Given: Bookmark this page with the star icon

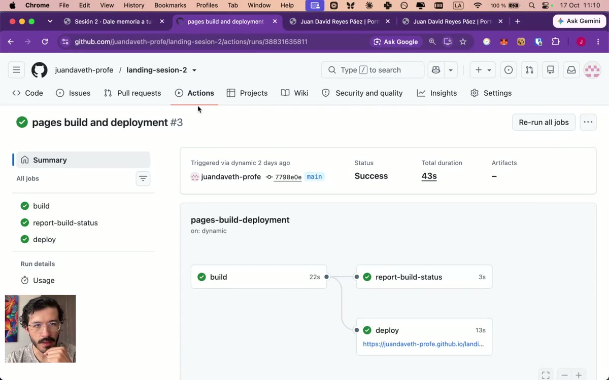Looking at the screenshot, I should point(463,42).
